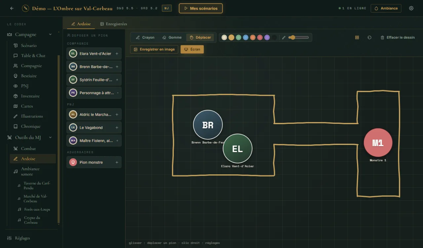The width and height of the screenshot is (423, 248).
Task: Click the back arrow icon
Action: [12, 8]
